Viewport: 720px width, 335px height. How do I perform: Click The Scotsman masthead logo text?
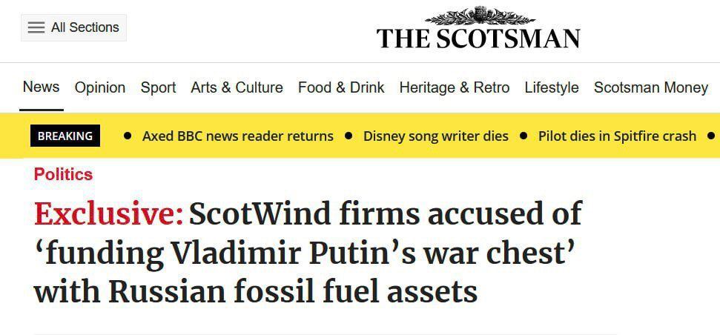(478, 39)
